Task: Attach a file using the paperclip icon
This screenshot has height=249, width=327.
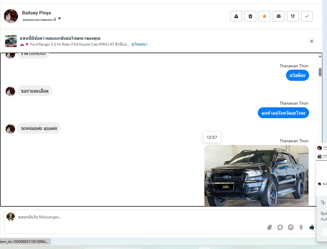Action: coord(270,227)
